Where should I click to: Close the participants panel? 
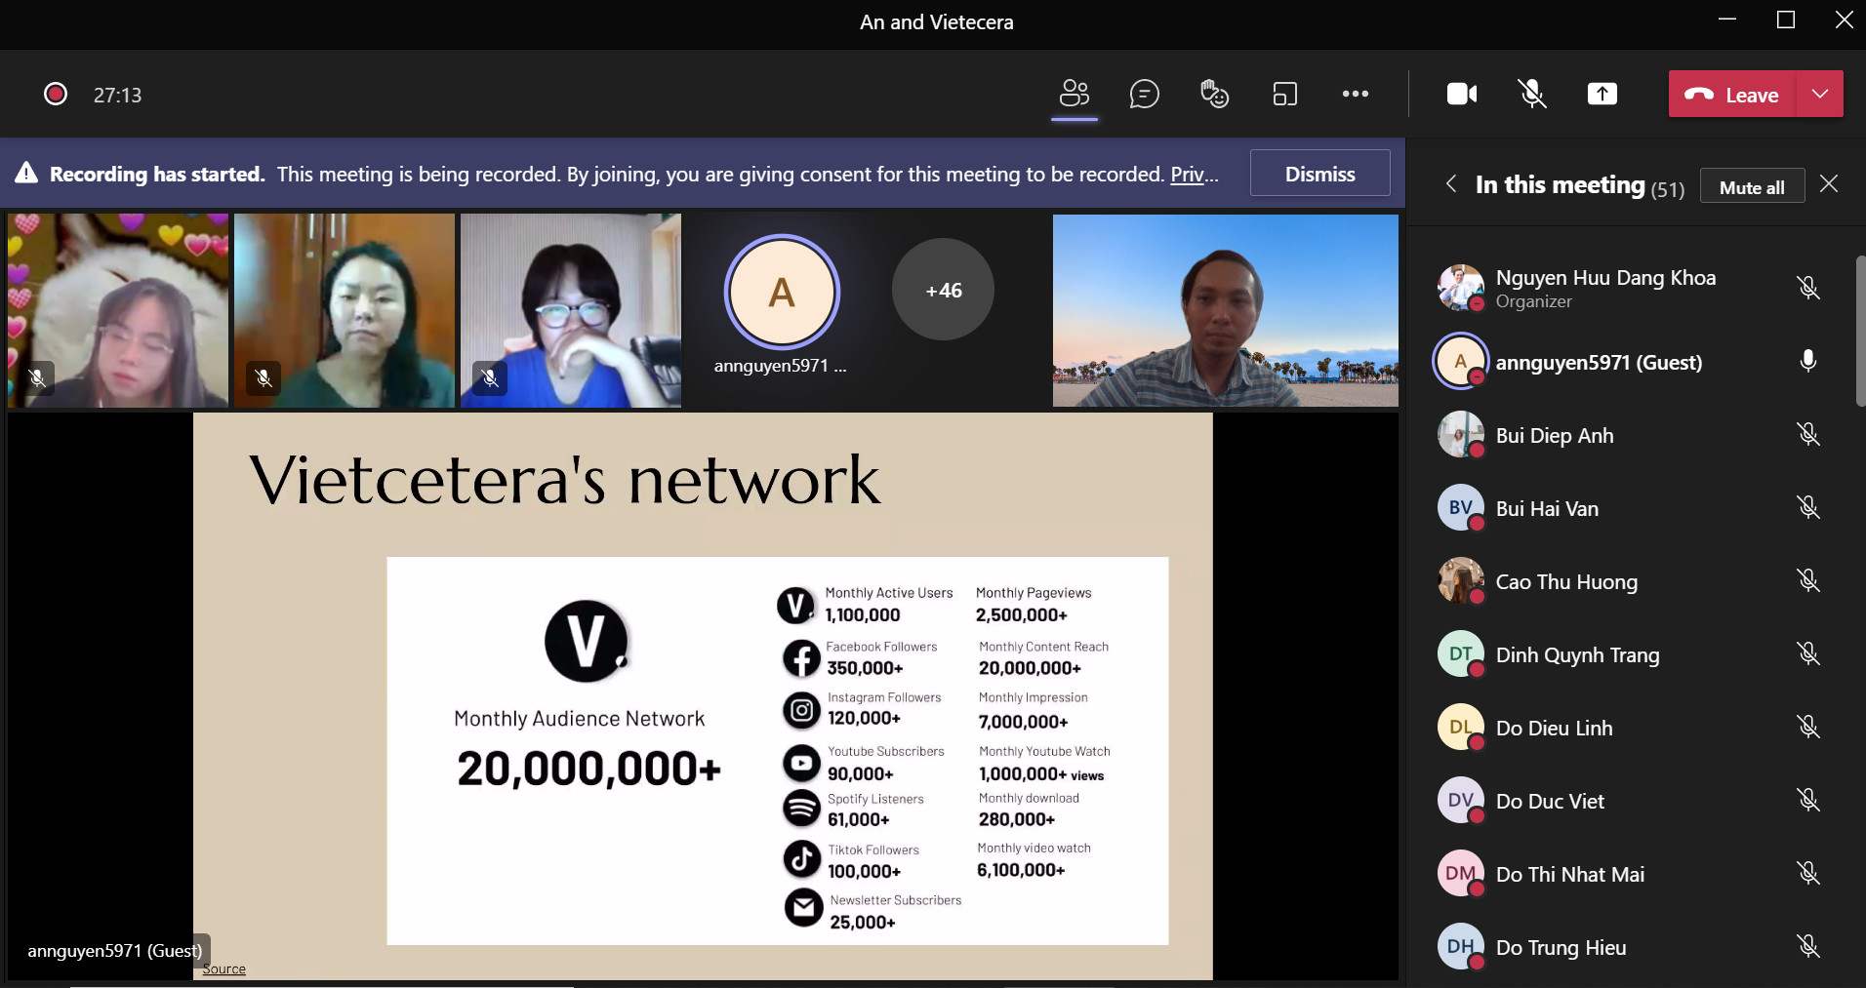[x=1829, y=184]
